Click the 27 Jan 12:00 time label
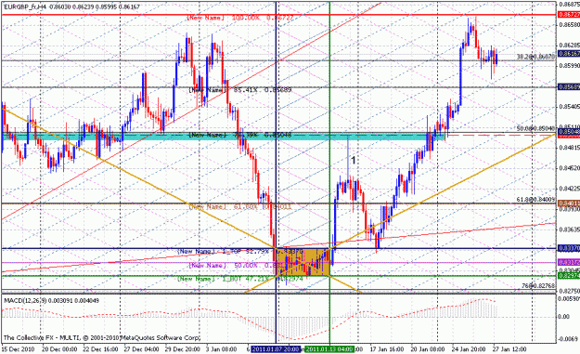This screenshot has width=580, height=354. [509, 349]
